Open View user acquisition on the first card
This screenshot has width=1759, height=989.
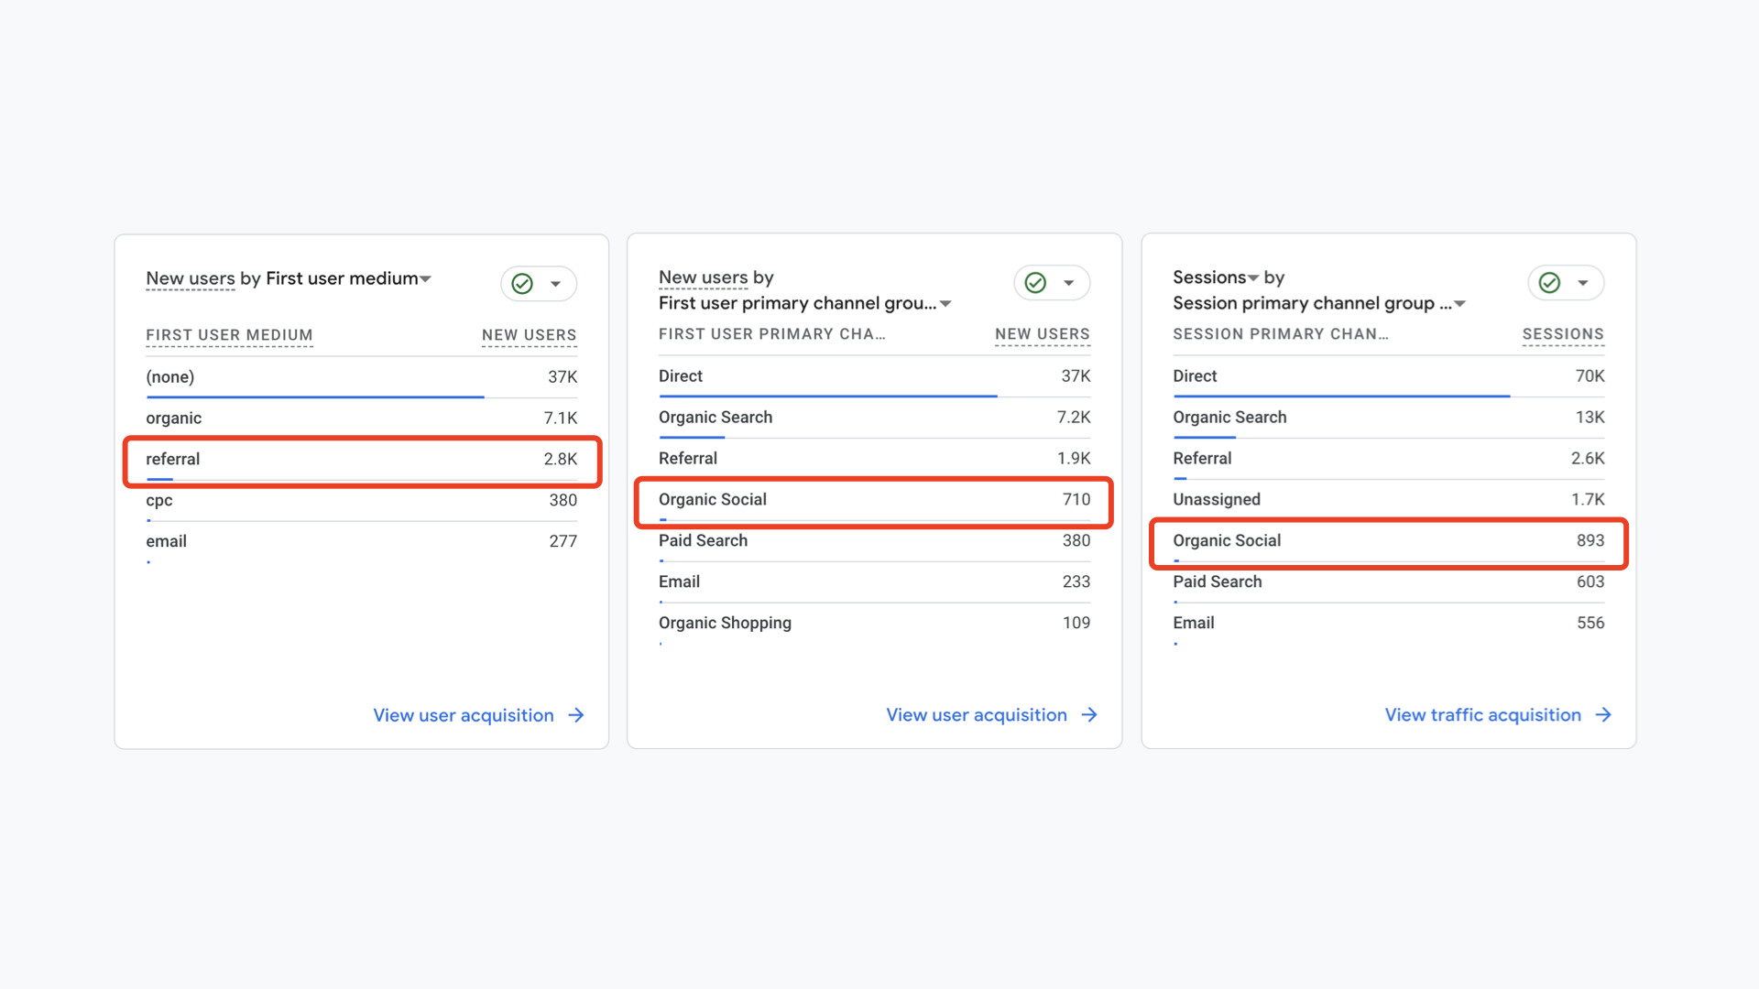pyautogui.click(x=463, y=715)
